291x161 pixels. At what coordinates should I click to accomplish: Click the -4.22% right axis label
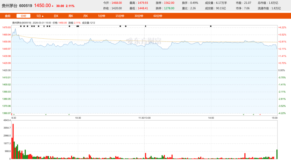coord(282,113)
